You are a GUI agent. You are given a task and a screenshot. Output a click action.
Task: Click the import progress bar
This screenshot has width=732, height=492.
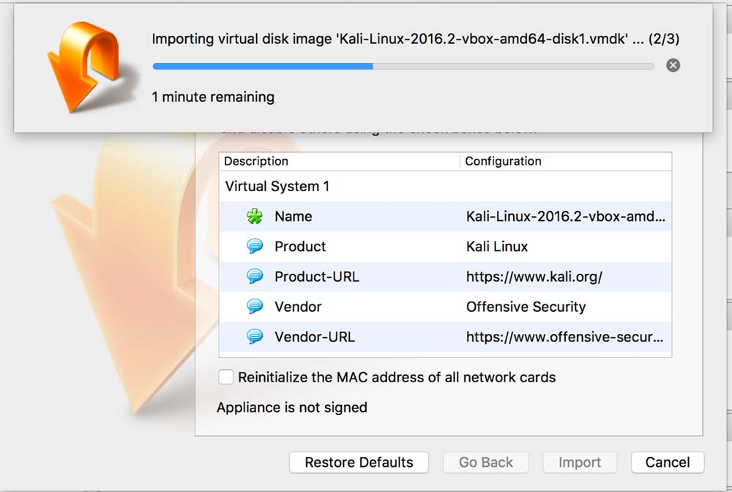(403, 66)
